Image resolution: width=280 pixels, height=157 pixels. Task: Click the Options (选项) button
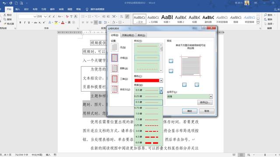(205, 102)
